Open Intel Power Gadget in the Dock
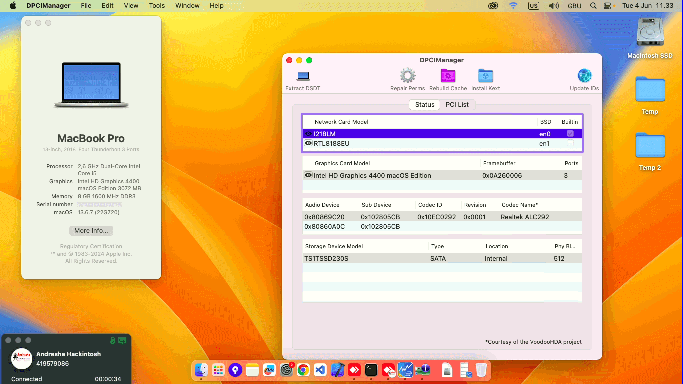The image size is (683, 384). (405, 370)
